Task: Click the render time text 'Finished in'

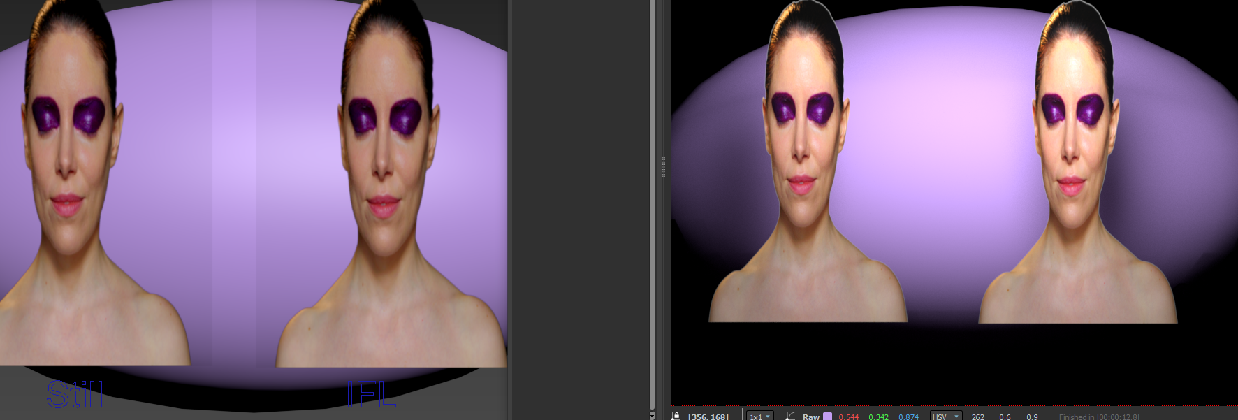Action: tap(1076, 417)
